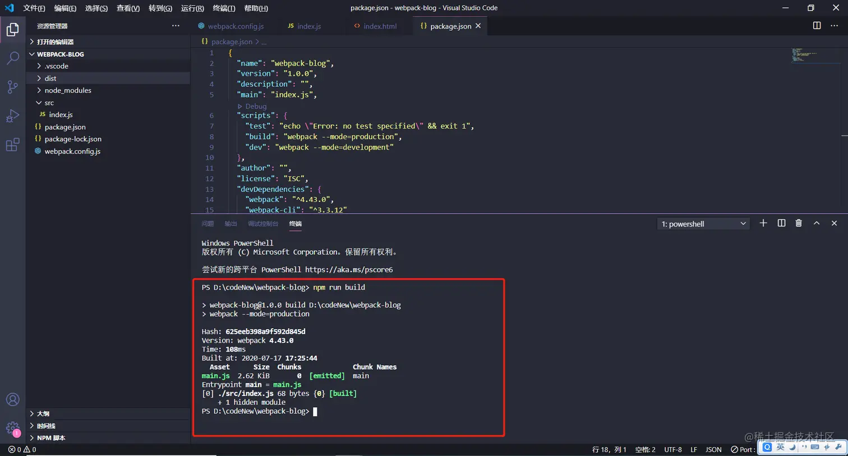Expand the node_modules folder
Screen dimensions: 848x456
67,90
